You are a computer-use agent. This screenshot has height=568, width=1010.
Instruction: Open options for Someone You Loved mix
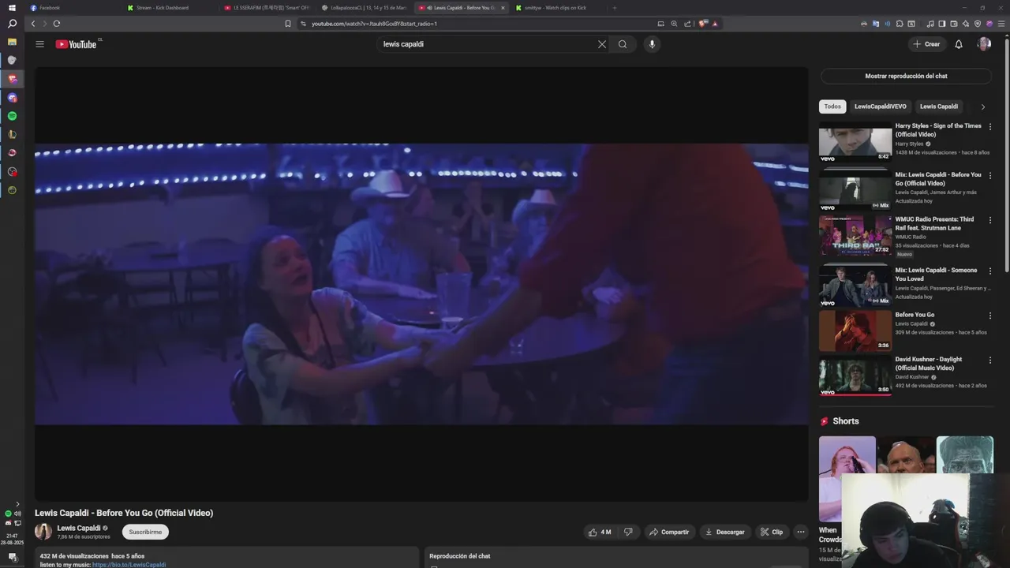[x=990, y=271]
